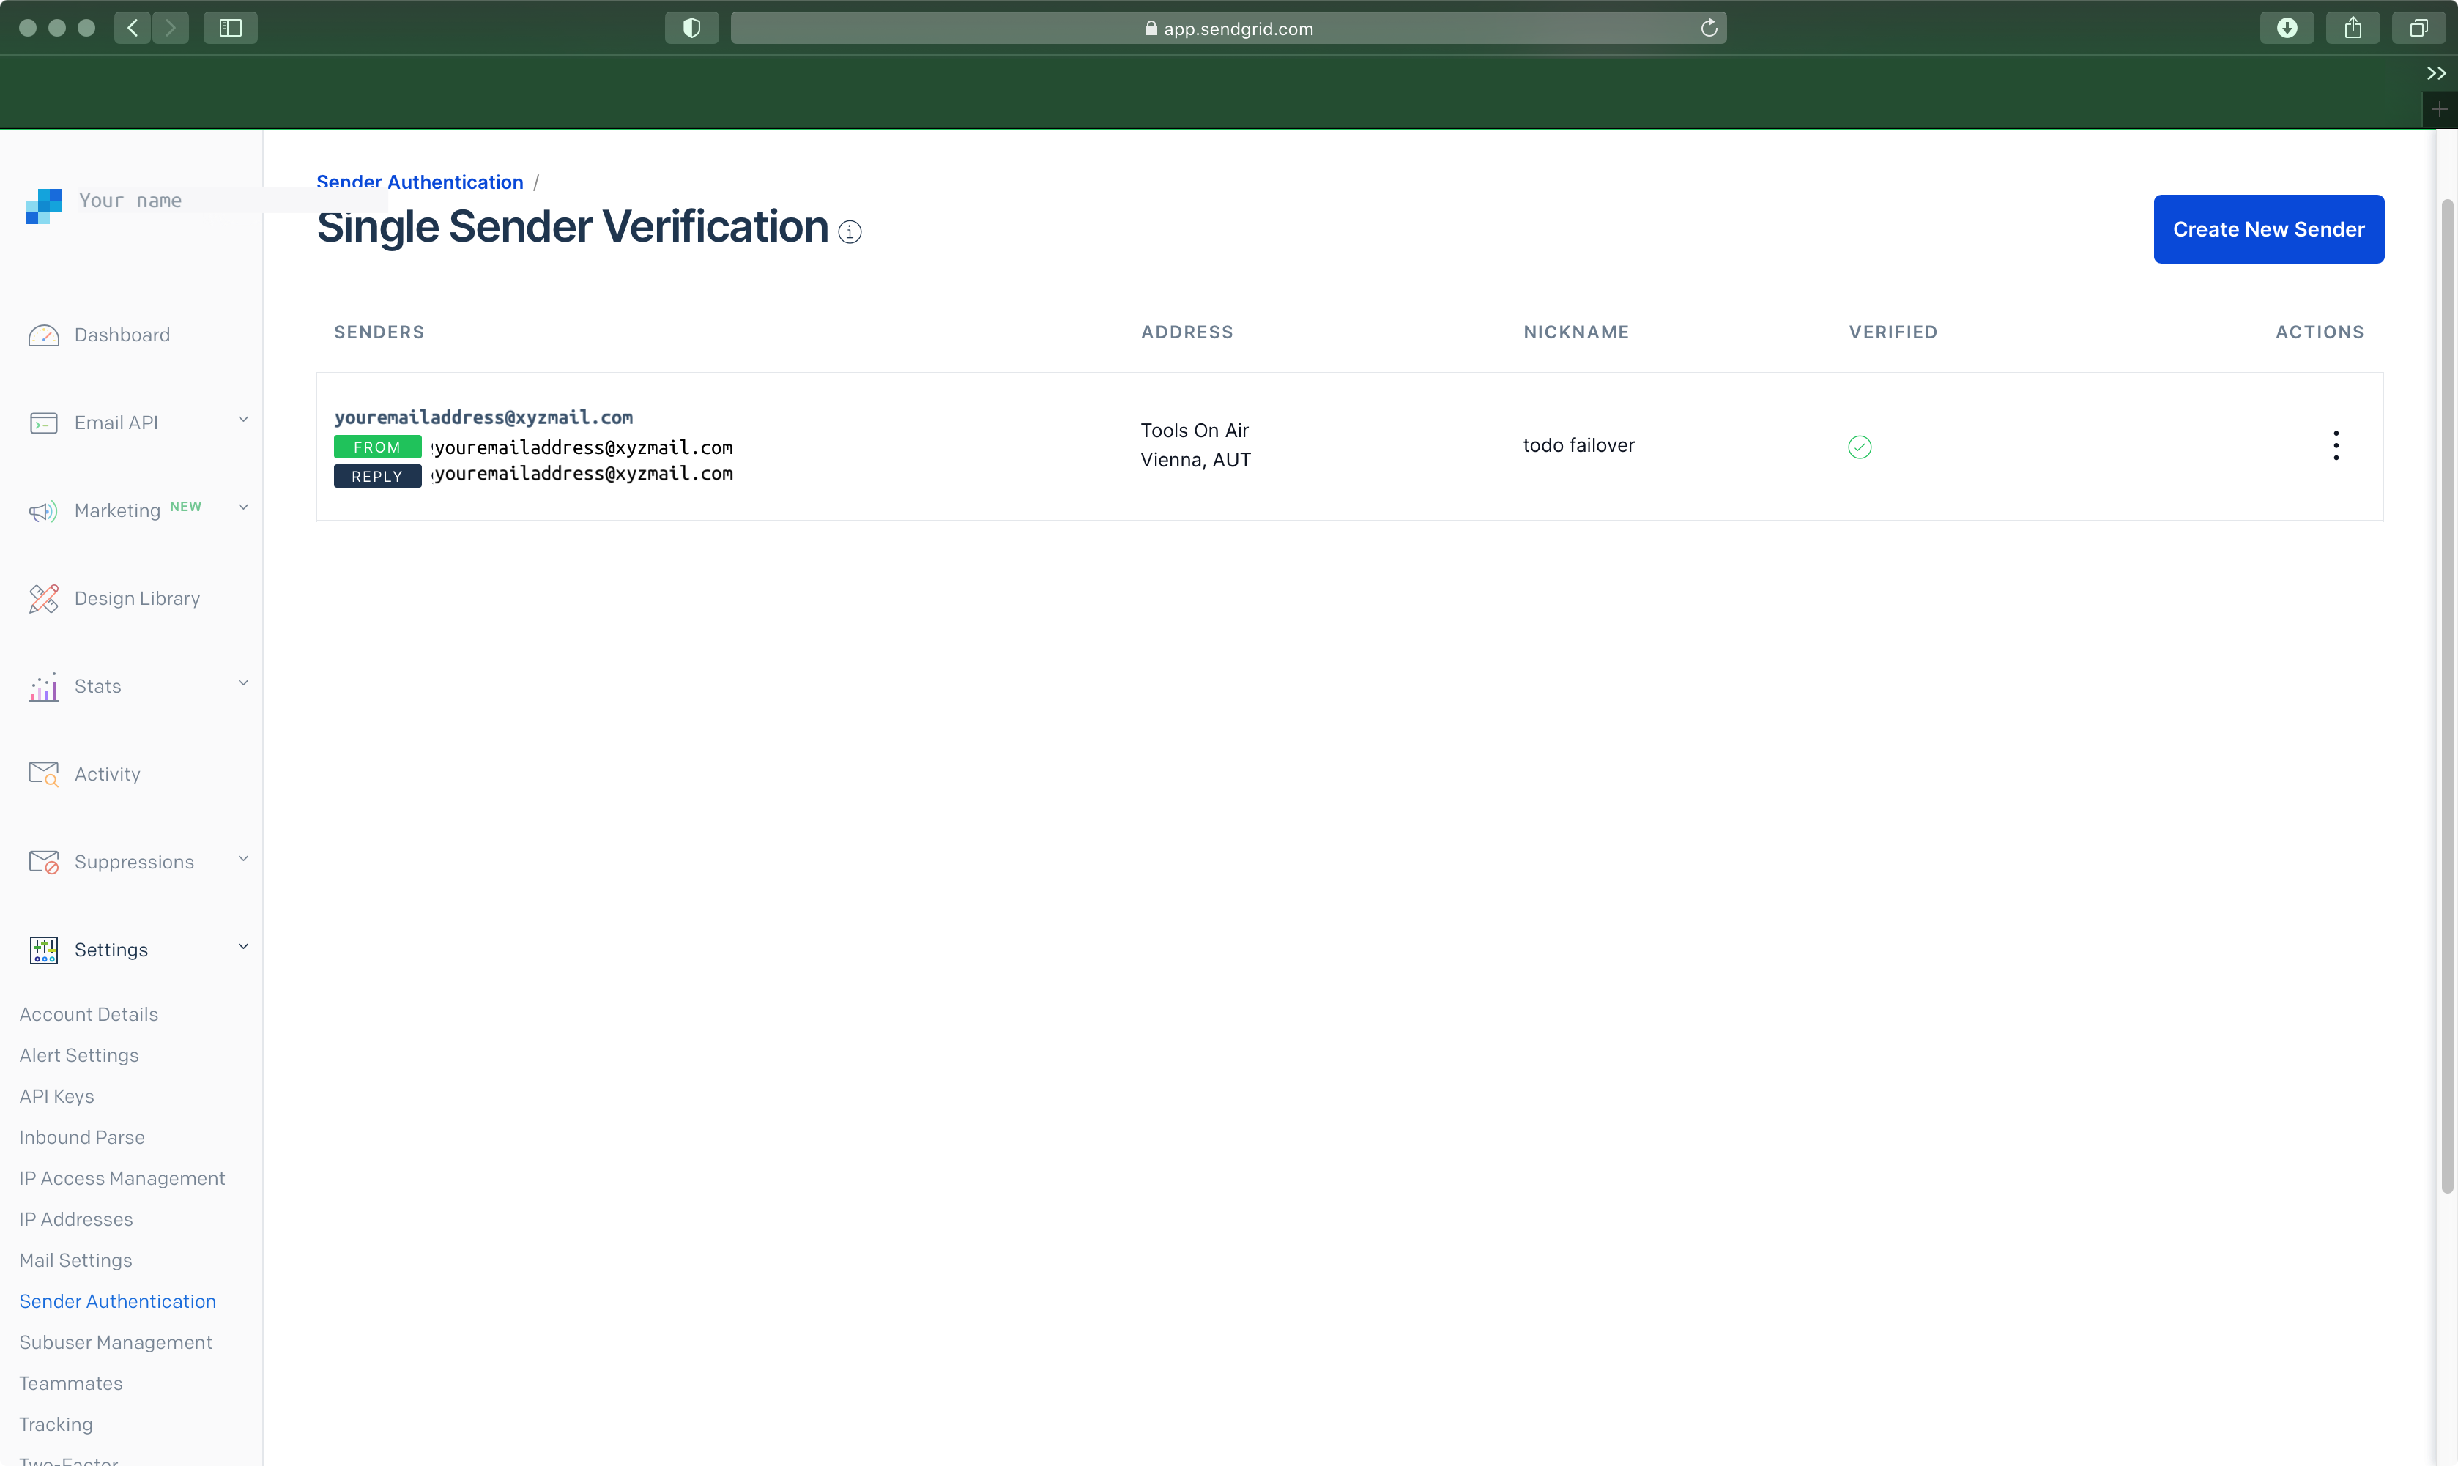Click the Design Library label
The image size is (2458, 1466).
(137, 599)
